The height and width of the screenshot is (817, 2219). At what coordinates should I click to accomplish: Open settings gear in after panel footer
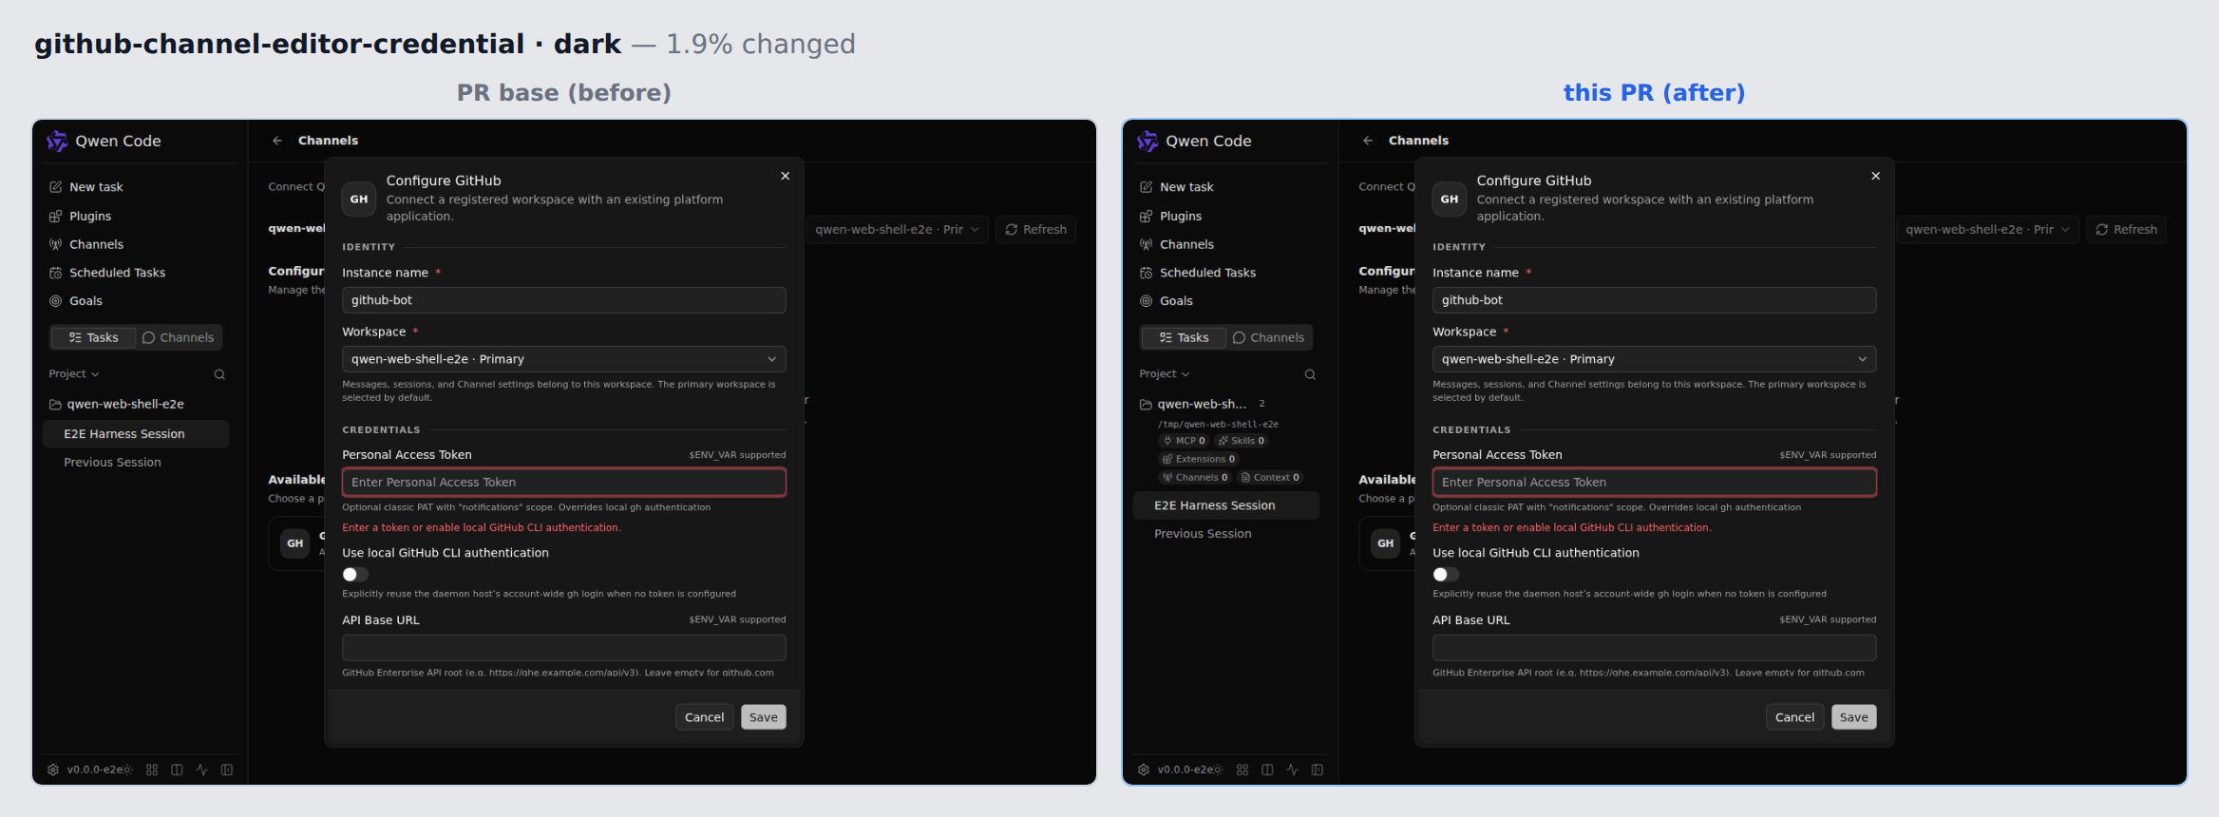(1144, 769)
